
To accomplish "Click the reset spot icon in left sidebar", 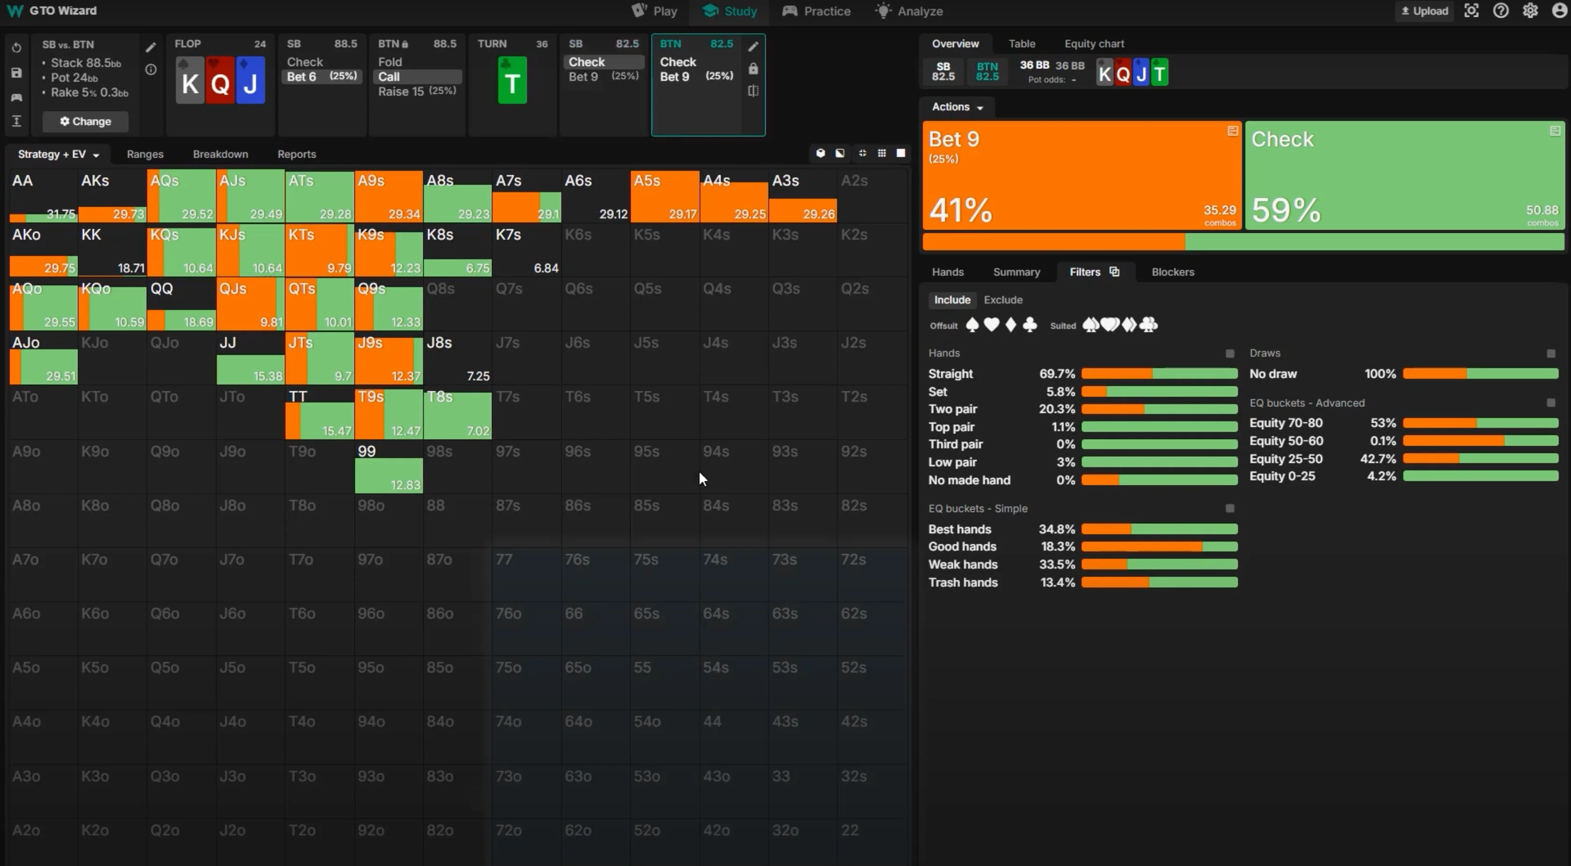I will (16, 48).
